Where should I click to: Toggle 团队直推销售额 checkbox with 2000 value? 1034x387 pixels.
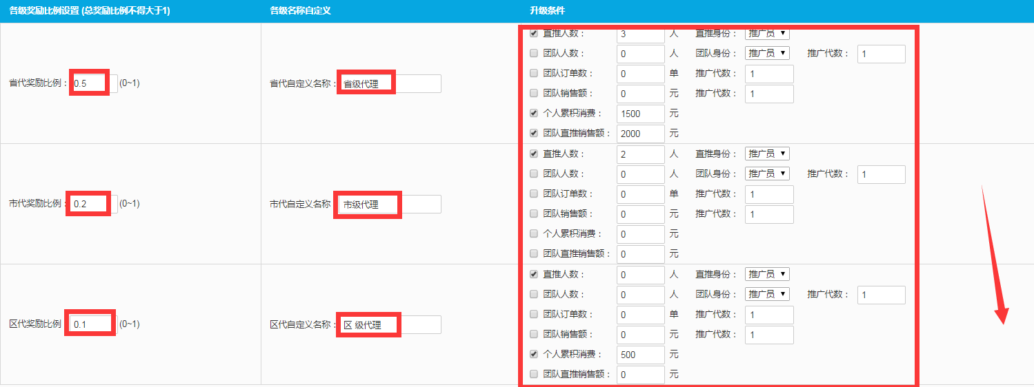tap(534, 133)
